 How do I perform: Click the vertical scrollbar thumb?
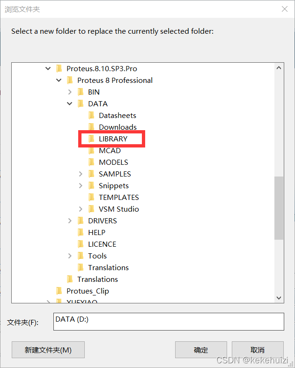279,208
